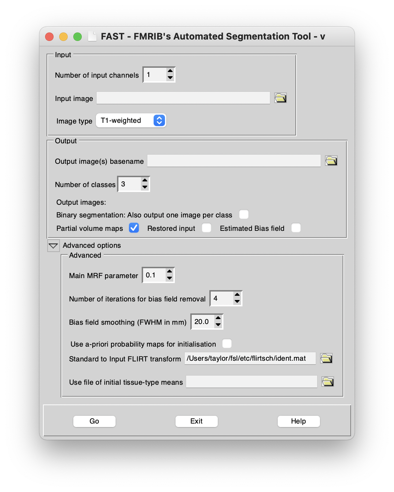Click into the Input image text field
This screenshot has width=394, height=492.
183,98
